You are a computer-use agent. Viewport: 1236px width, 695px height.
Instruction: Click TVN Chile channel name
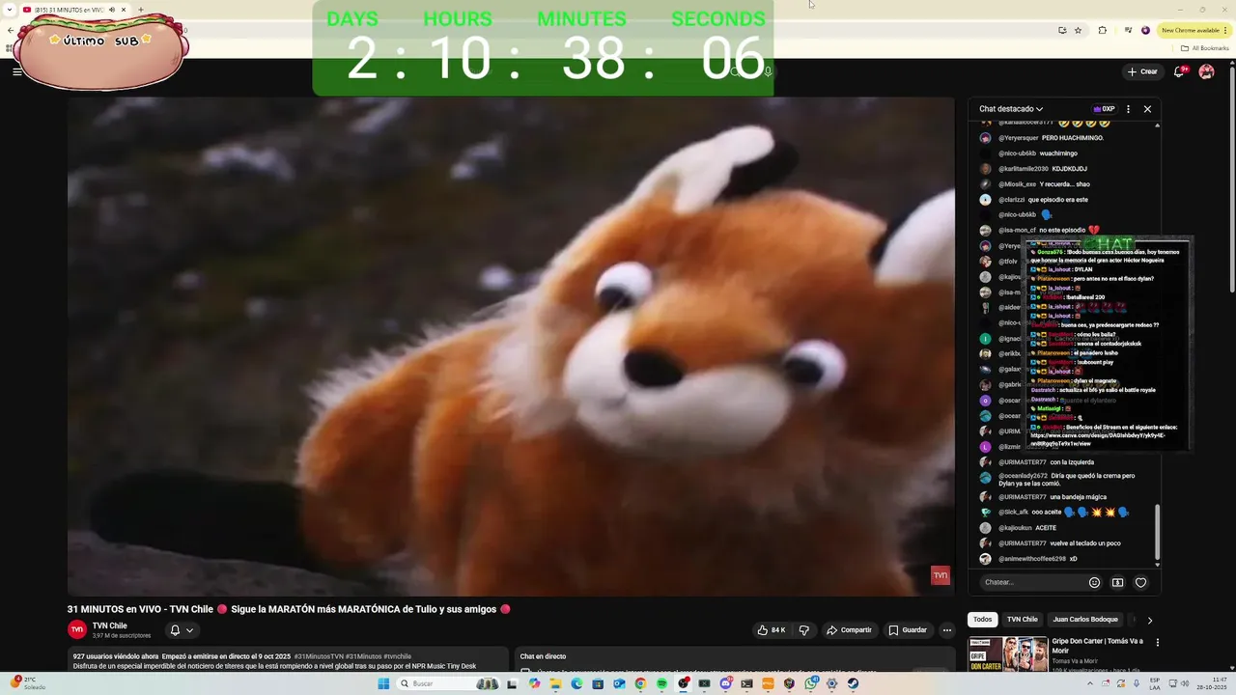(110, 625)
